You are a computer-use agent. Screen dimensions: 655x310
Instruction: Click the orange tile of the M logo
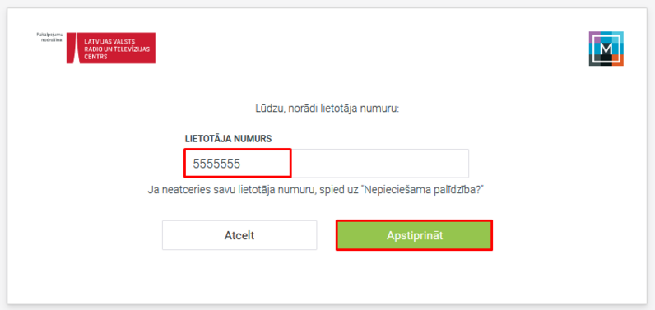(x=618, y=60)
